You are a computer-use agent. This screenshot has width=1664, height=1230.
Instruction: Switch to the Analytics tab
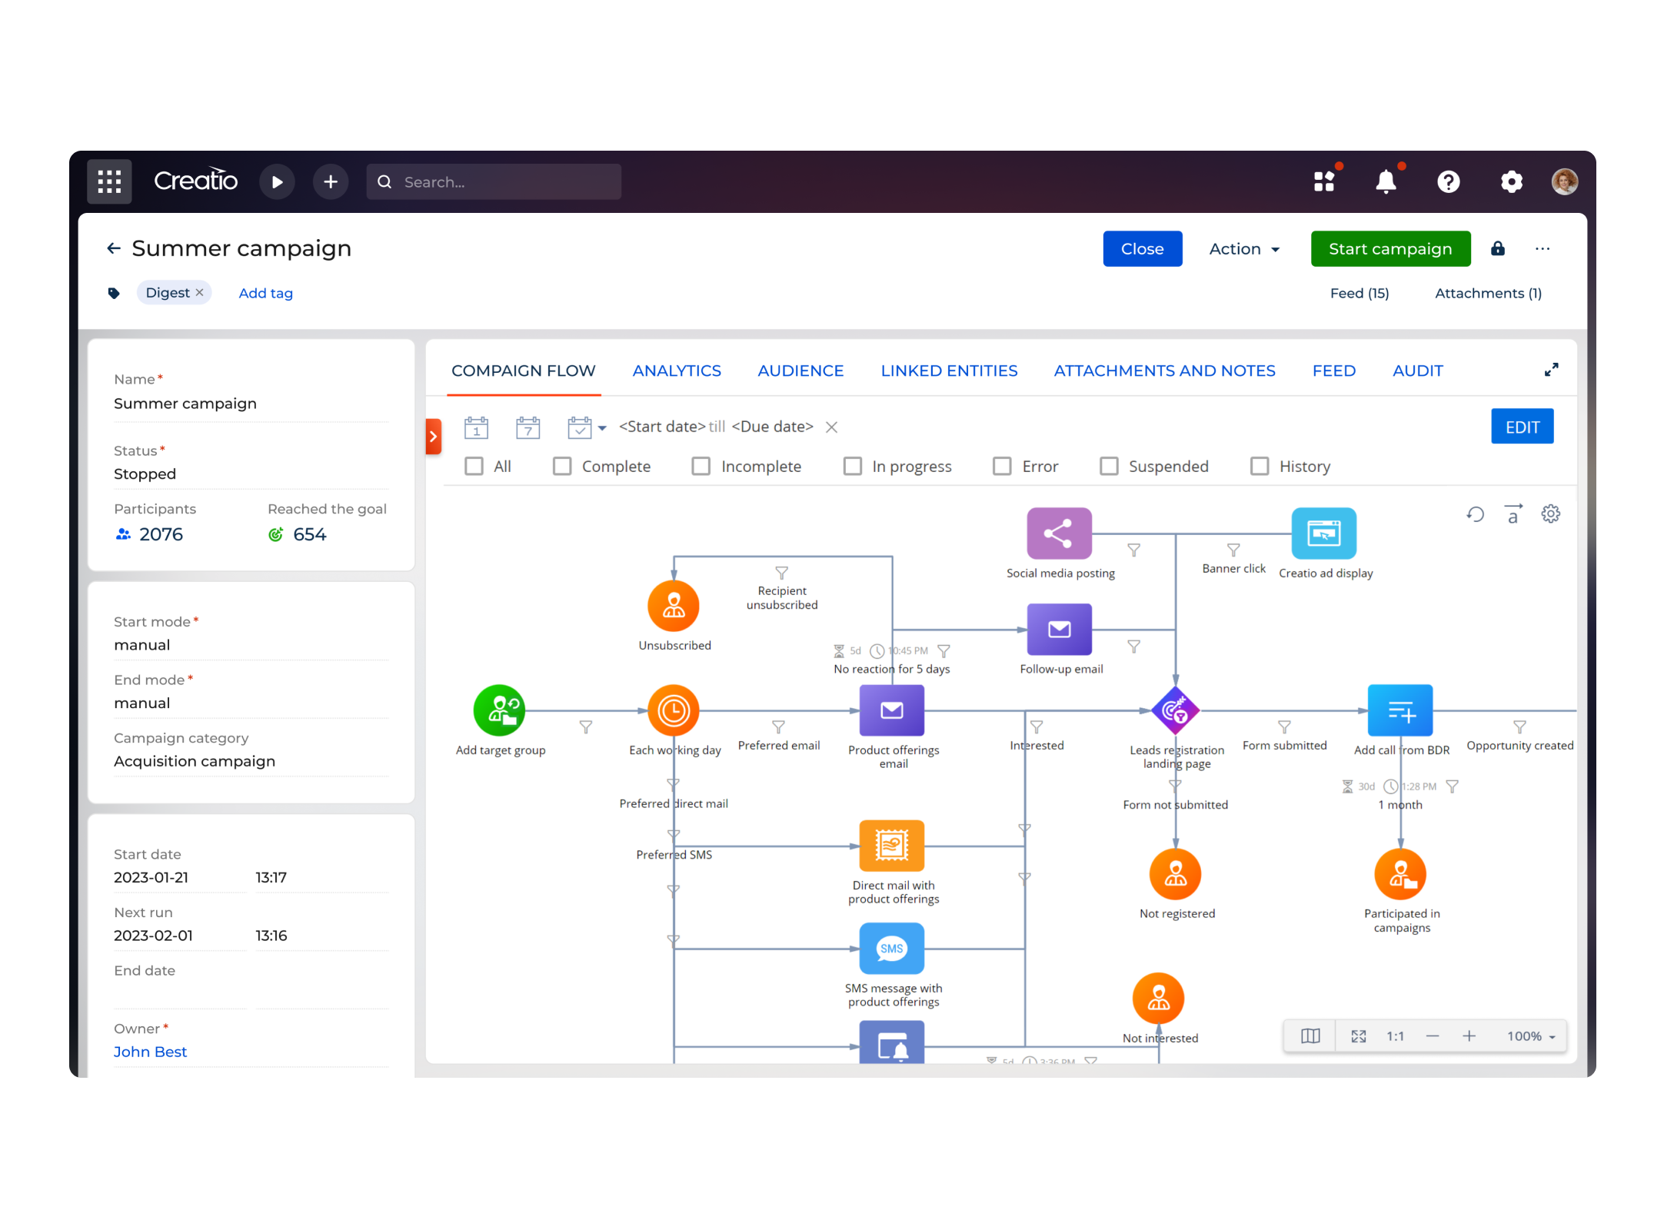click(x=676, y=371)
